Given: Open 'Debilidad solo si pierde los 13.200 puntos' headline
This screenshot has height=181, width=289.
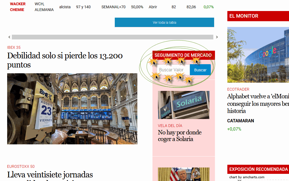Looking at the screenshot, I should [65, 60].
